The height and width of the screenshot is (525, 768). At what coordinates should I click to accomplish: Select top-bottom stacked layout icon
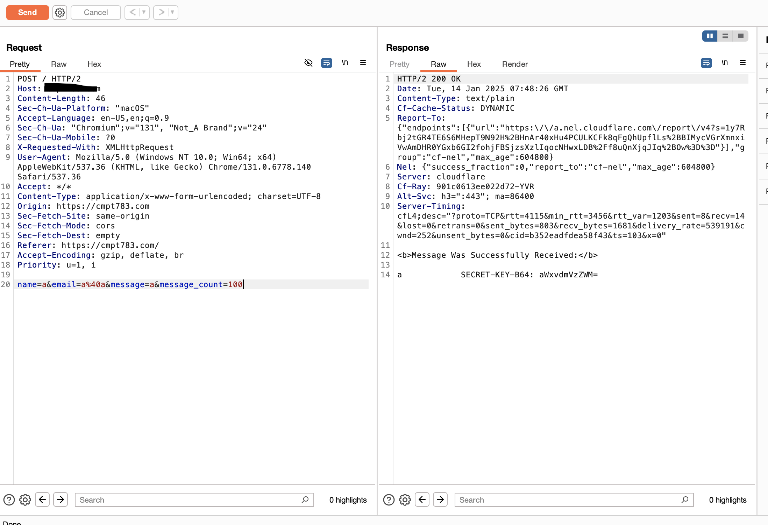coord(725,36)
